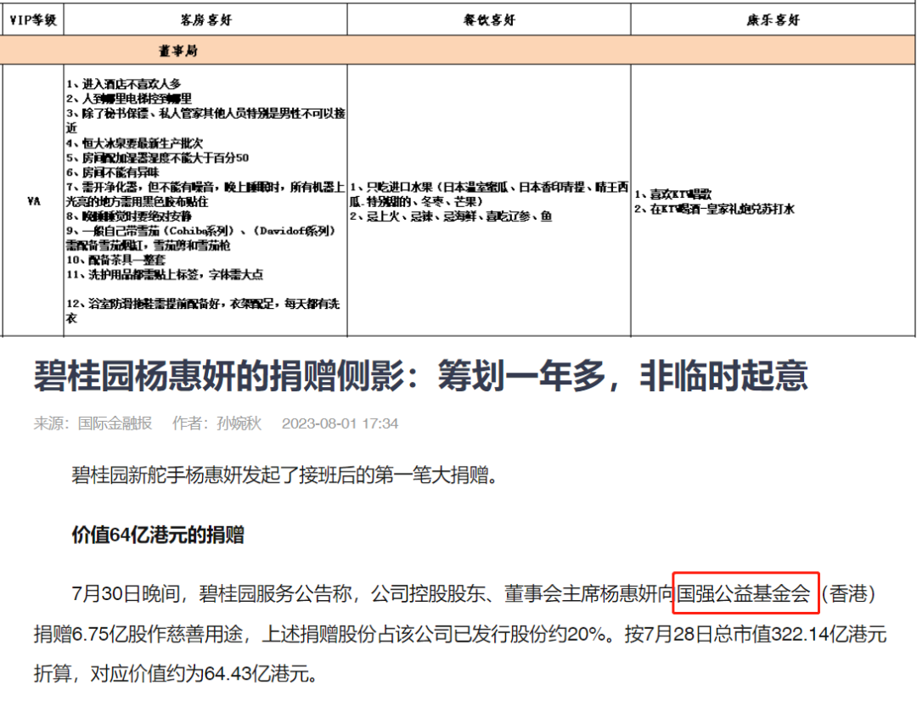Select the timestamp "2023-08-01 17:34"

click(340, 424)
